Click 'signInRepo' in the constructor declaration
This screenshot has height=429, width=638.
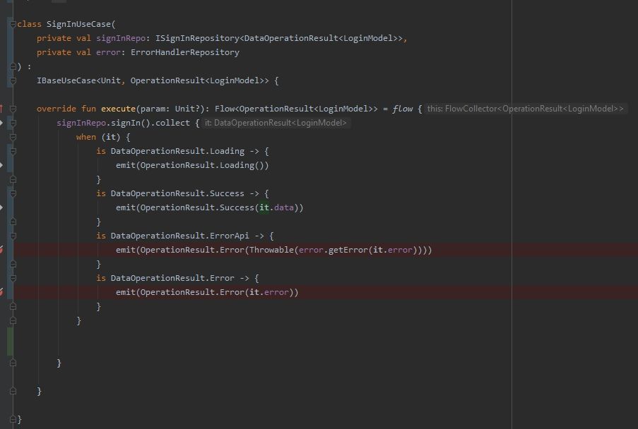pyautogui.click(x=121, y=38)
